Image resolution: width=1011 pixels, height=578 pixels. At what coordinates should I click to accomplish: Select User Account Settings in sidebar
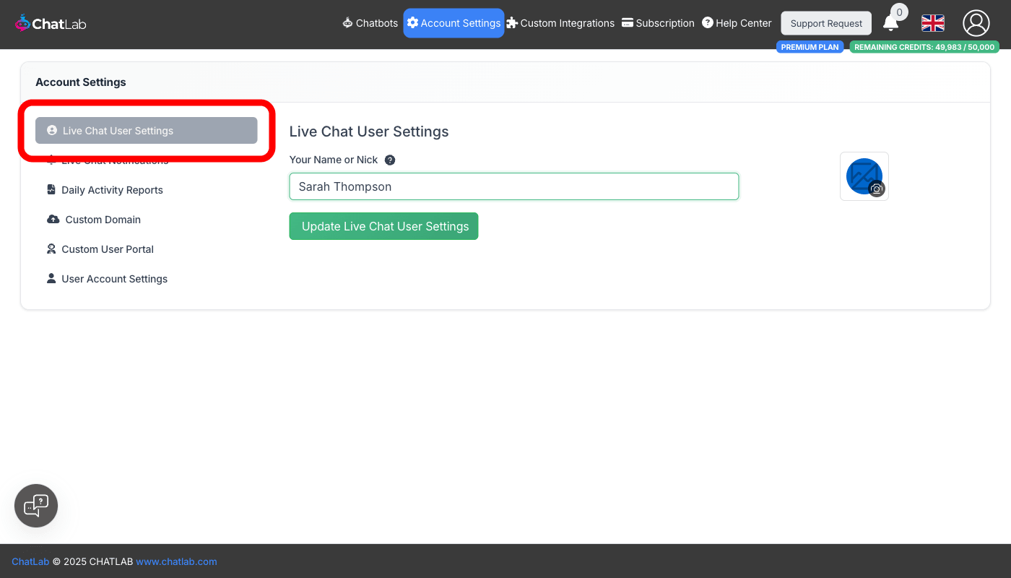click(114, 279)
